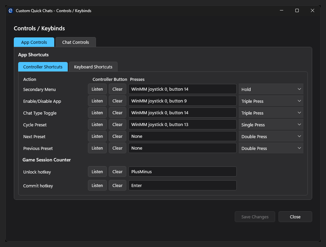Image resolution: width=326 pixels, height=247 pixels.
Task: Clear the Chat Type Toggle binding
Action: point(118,113)
